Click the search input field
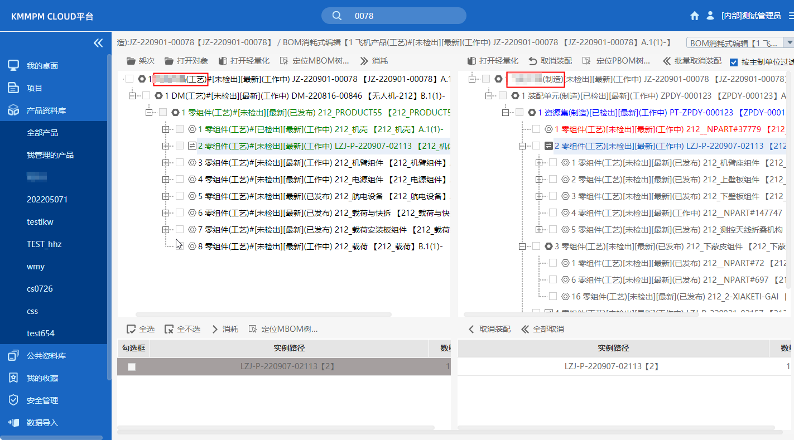Screen dimensions: 794x440 point(402,16)
